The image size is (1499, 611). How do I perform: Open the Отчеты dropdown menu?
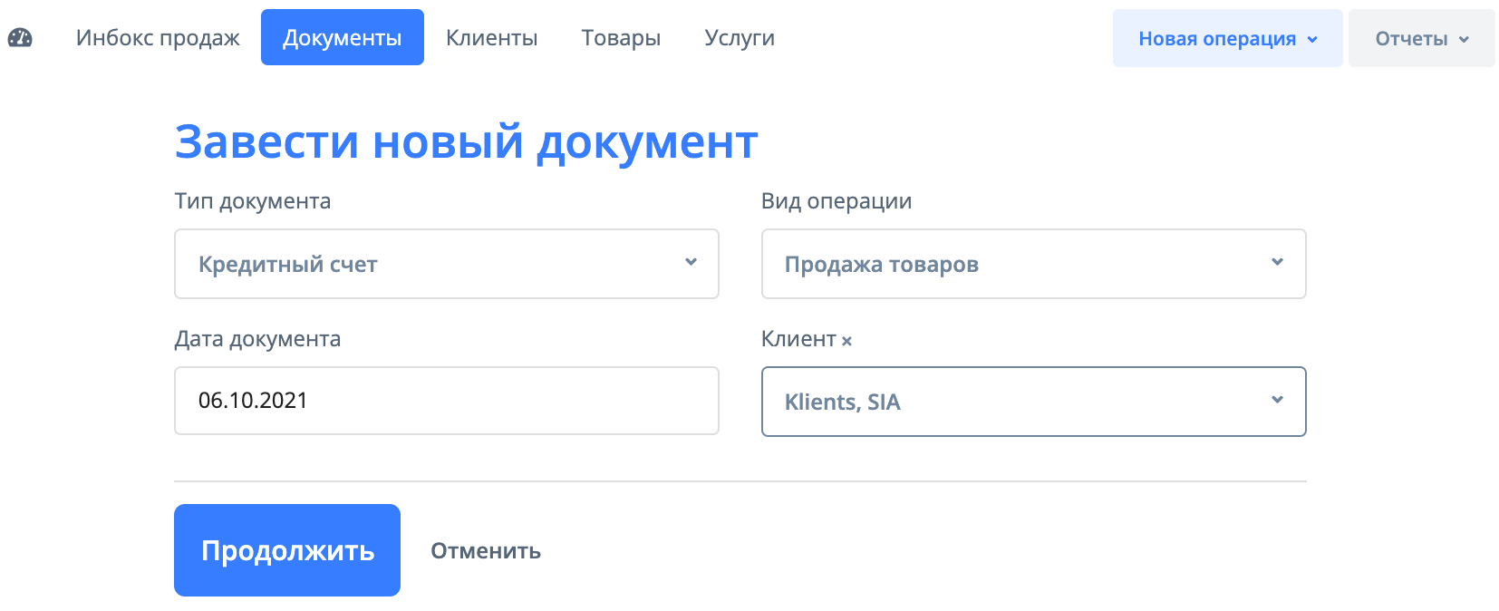tap(1420, 38)
